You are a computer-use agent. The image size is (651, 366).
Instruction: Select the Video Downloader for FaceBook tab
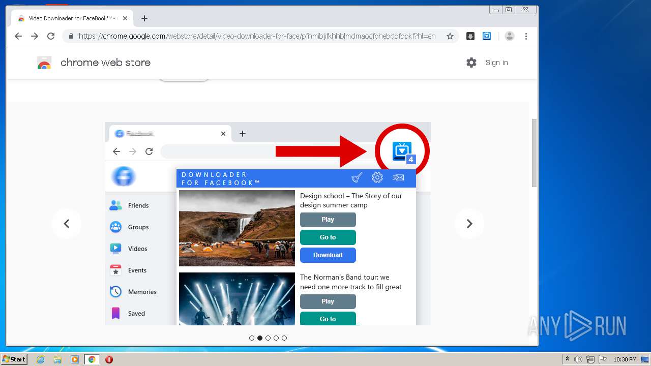coord(72,18)
